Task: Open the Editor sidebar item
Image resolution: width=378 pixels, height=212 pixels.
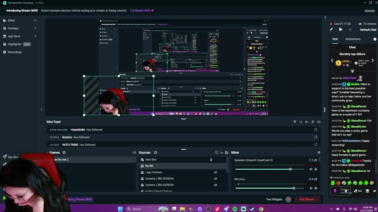Action: [12, 20]
